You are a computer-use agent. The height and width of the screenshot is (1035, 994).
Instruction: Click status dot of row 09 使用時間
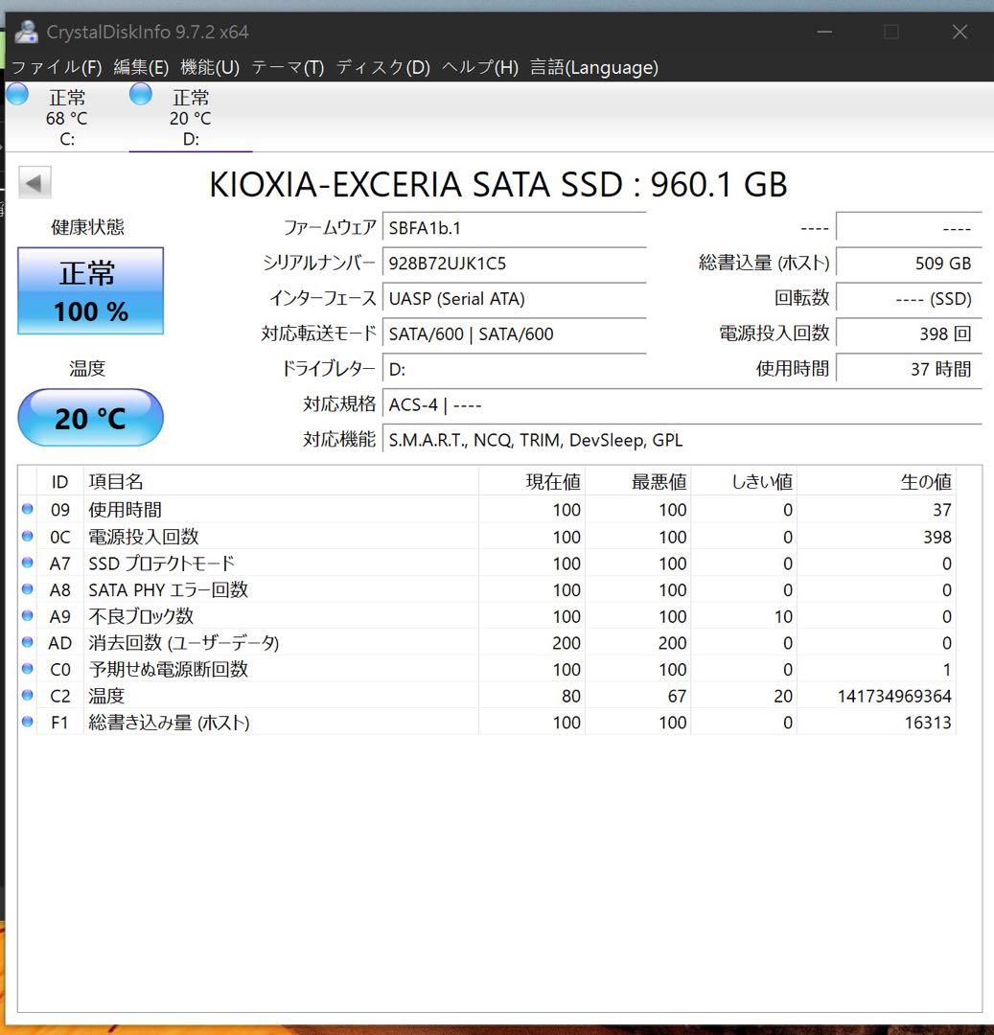pos(27,509)
